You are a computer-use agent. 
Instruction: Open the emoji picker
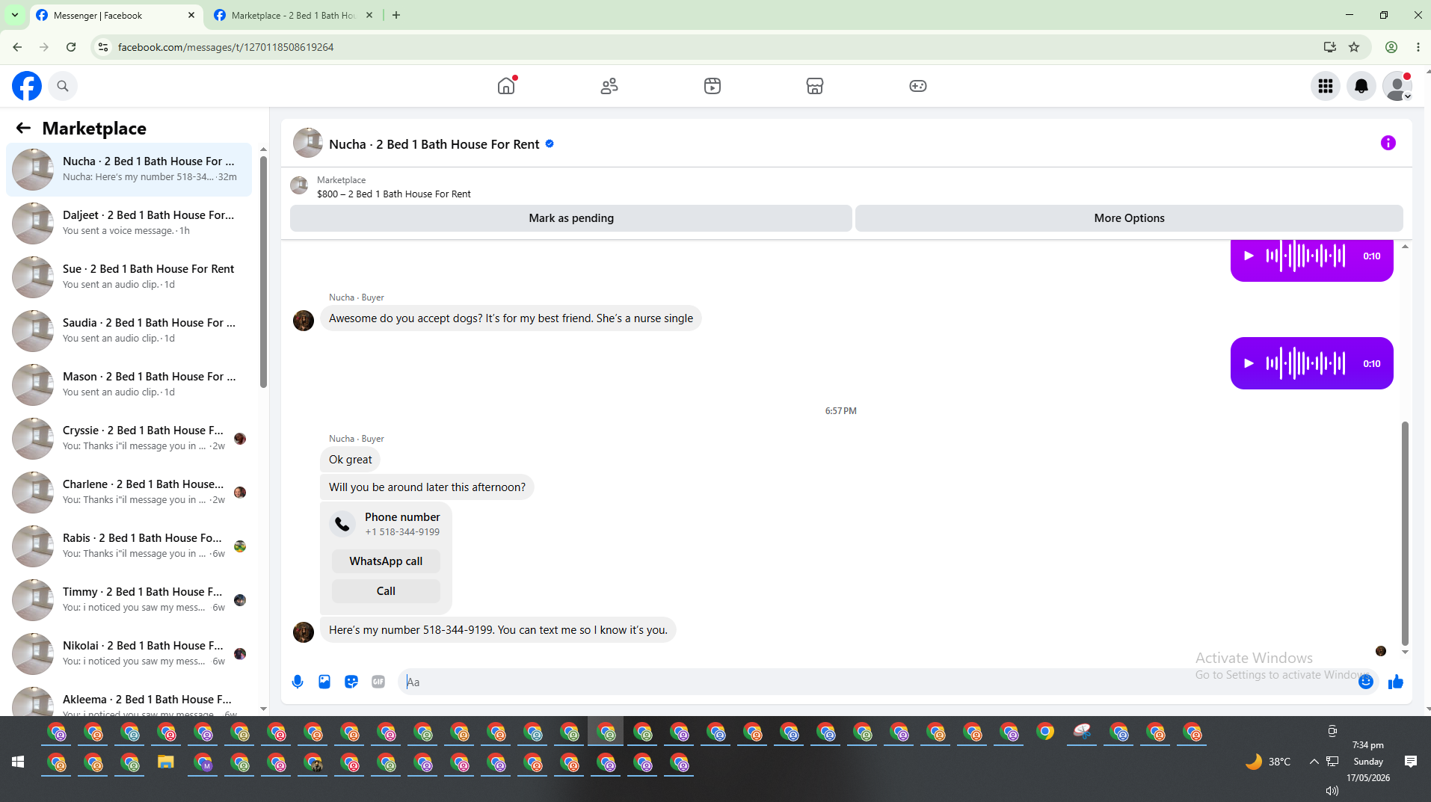1366,682
